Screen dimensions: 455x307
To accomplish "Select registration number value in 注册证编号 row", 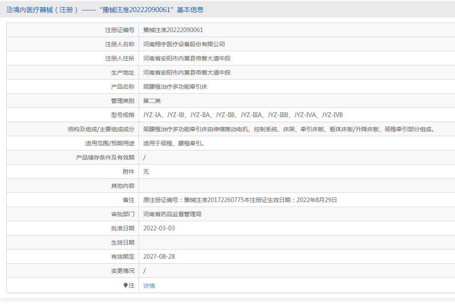I will [x=173, y=30].
